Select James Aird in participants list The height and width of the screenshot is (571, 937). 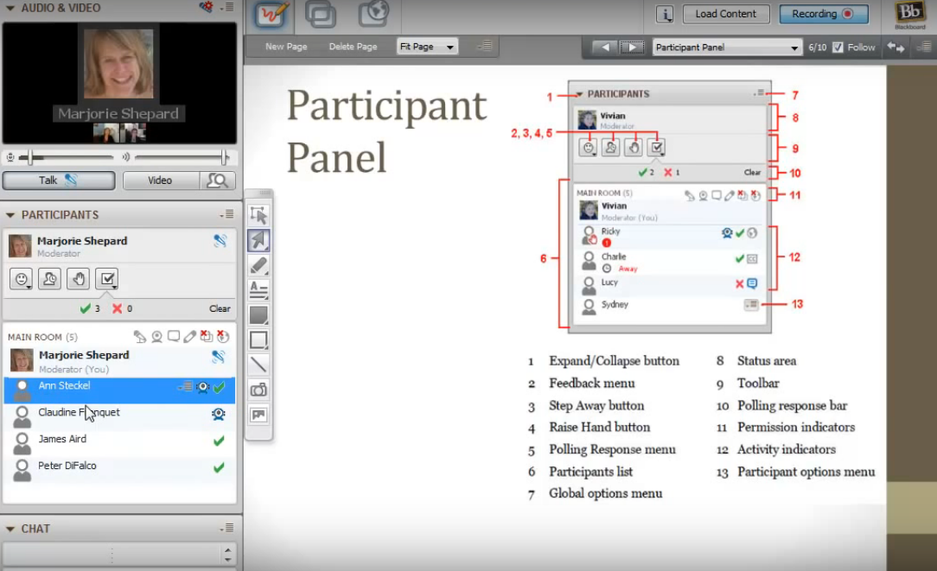pyautogui.click(x=119, y=443)
